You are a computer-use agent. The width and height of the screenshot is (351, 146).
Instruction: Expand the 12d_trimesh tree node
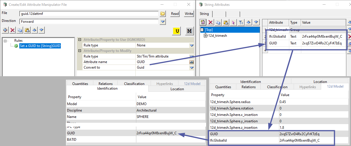point(205,36)
